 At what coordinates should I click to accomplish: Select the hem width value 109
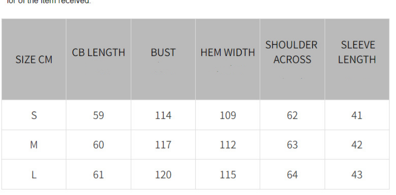tap(228, 116)
